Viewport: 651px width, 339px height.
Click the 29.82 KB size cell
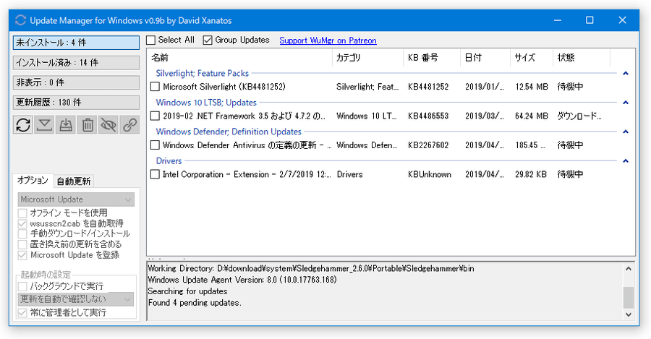[531, 174]
